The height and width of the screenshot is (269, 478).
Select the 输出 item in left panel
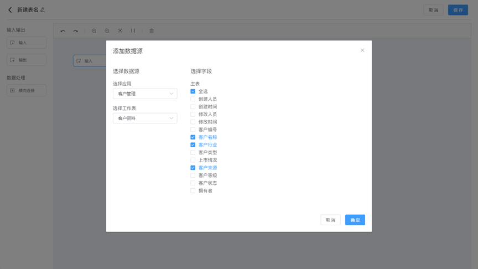(x=27, y=60)
